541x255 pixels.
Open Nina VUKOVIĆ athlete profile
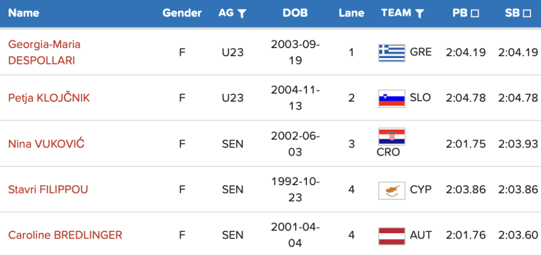[46, 144]
